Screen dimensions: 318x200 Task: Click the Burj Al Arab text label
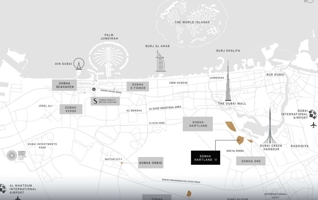coord(157,46)
